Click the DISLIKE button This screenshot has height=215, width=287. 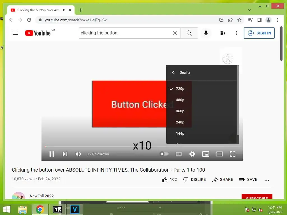[x=195, y=180]
